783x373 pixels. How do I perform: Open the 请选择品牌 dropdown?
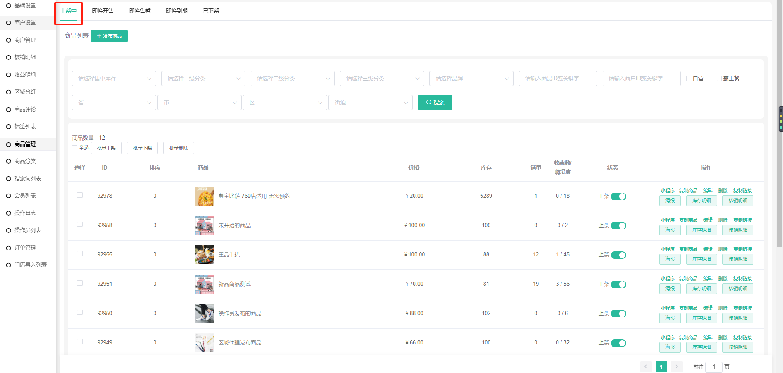[471, 79]
